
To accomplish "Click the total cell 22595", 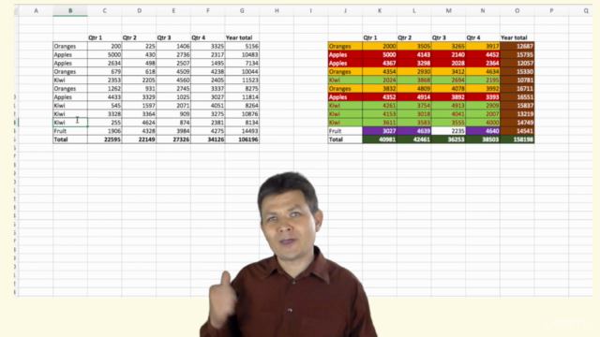I will (x=104, y=139).
